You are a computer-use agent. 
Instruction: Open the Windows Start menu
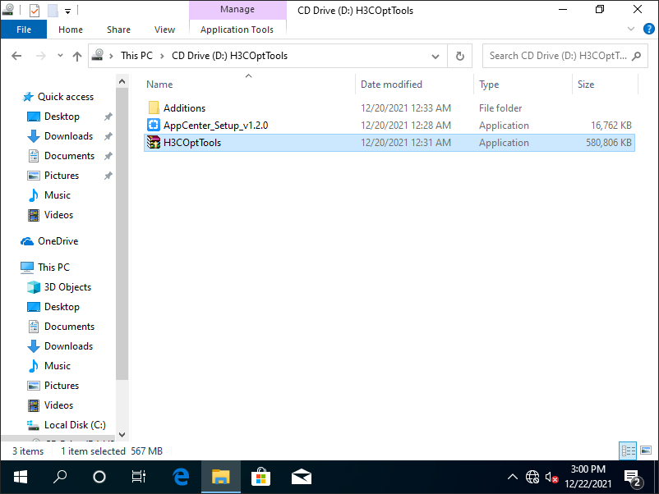pyautogui.click(x=21, y=477)
